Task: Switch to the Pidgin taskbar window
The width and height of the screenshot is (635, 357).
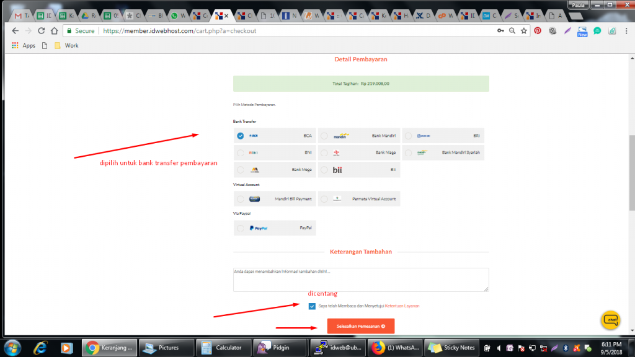Action: click(280, 348)
